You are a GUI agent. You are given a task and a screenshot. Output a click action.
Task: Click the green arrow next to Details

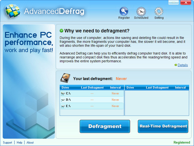click(176, 65)
